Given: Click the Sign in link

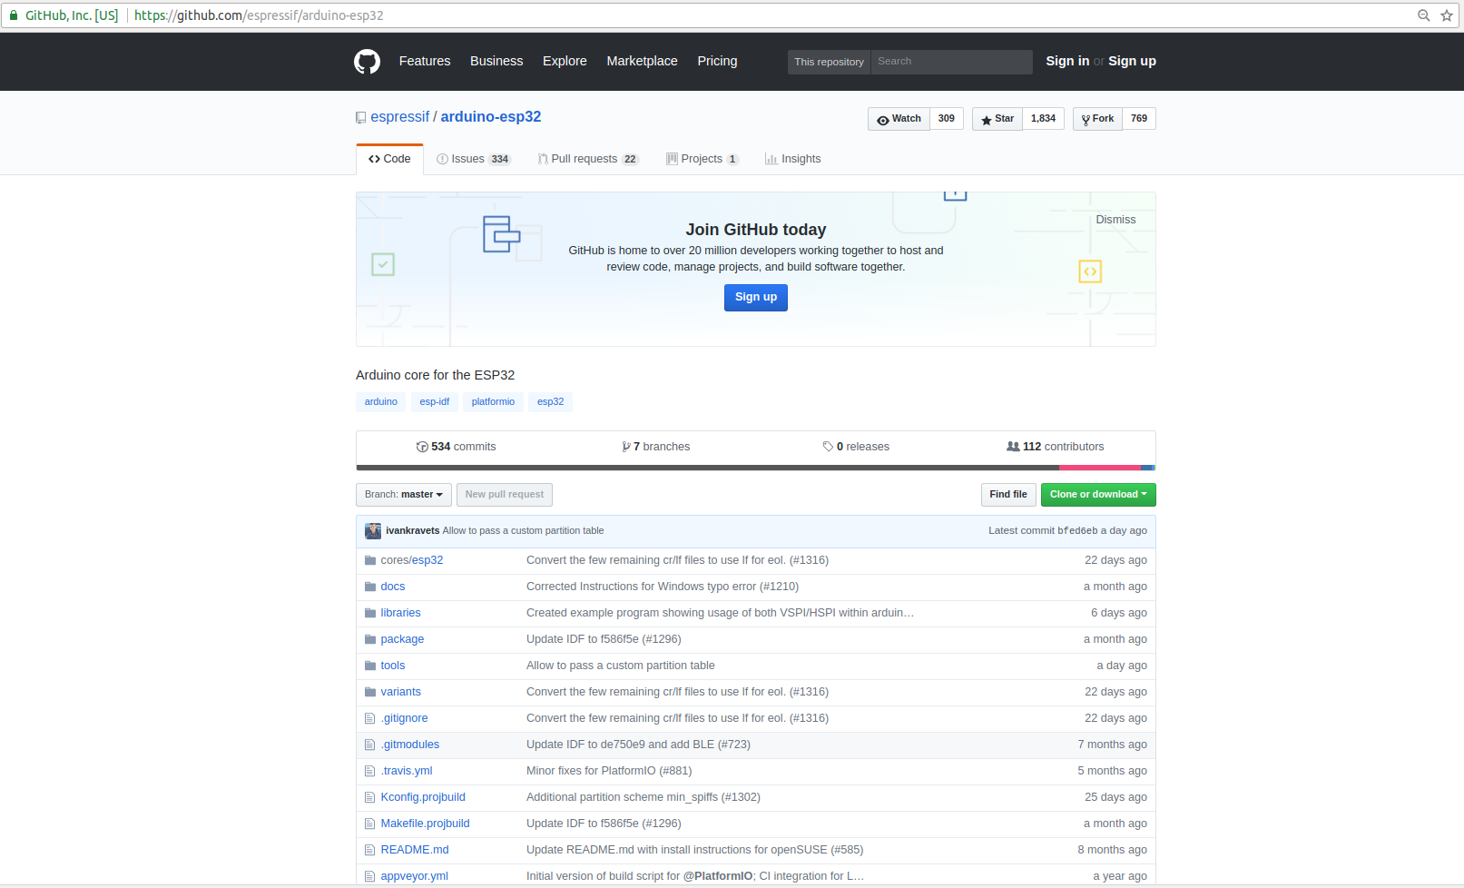Looking at the screenshot, I should pos(1067,62).
